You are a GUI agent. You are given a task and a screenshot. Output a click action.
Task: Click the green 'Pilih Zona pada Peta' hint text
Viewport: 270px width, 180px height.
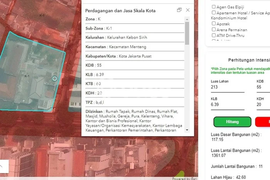click(x=240, y=71)
